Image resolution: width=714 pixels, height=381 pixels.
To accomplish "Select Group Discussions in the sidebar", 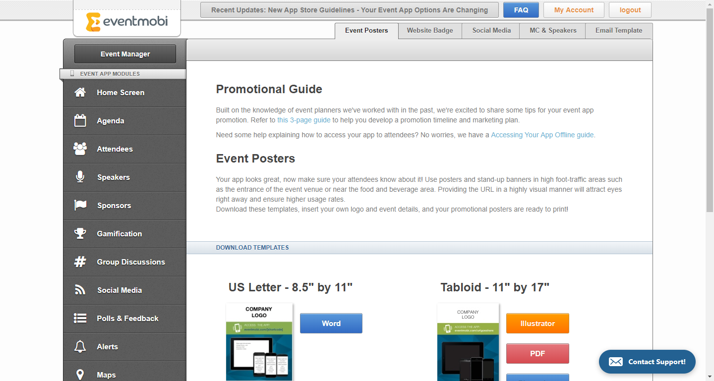I will tap(125, 262).
